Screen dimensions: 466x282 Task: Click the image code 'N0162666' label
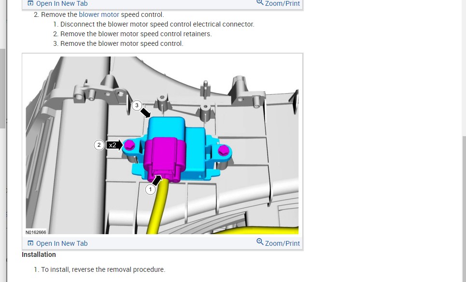click(x=36, y=232)
